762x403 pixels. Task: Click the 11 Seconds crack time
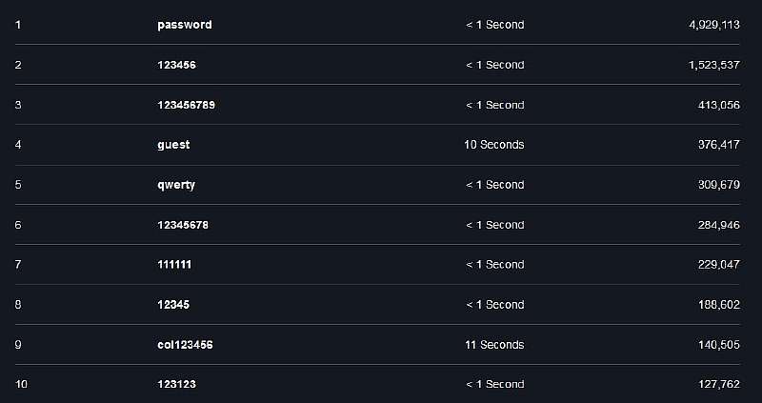(x=494, y=345)
